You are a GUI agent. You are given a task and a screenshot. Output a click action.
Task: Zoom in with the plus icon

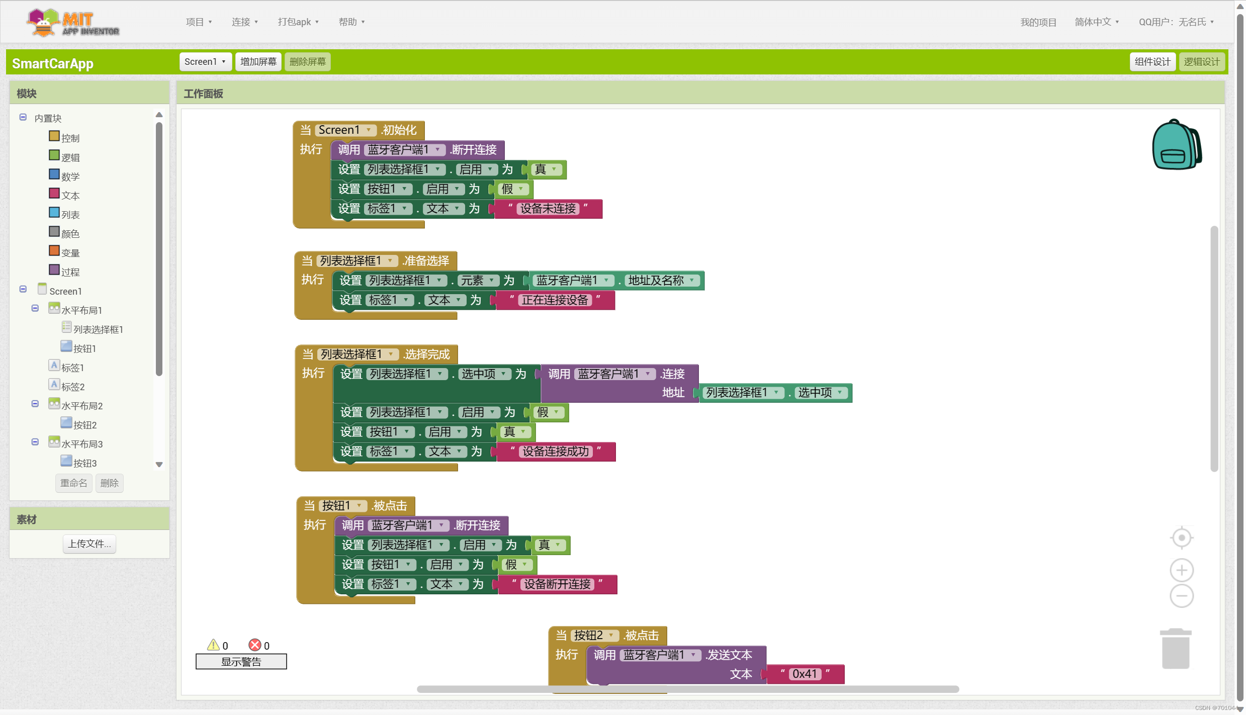(x=1181, y=570)
